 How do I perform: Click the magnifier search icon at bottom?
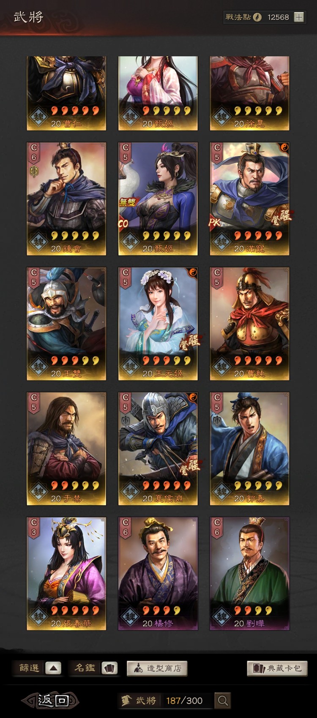click(223, 701)
